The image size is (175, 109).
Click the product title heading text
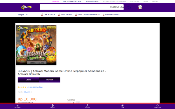tap(62, 72)
